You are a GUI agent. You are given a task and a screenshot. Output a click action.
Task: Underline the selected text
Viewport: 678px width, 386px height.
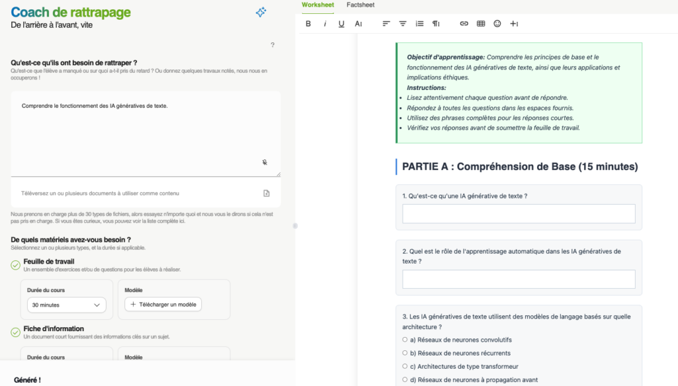pos(342,24)
